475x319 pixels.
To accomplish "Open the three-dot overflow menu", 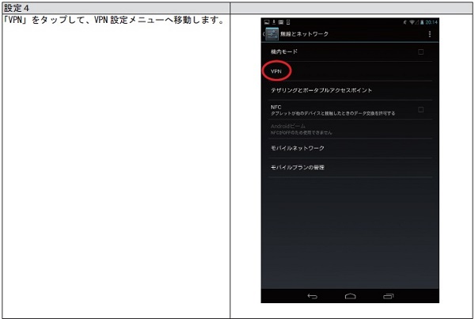I will tap(430, 34).
